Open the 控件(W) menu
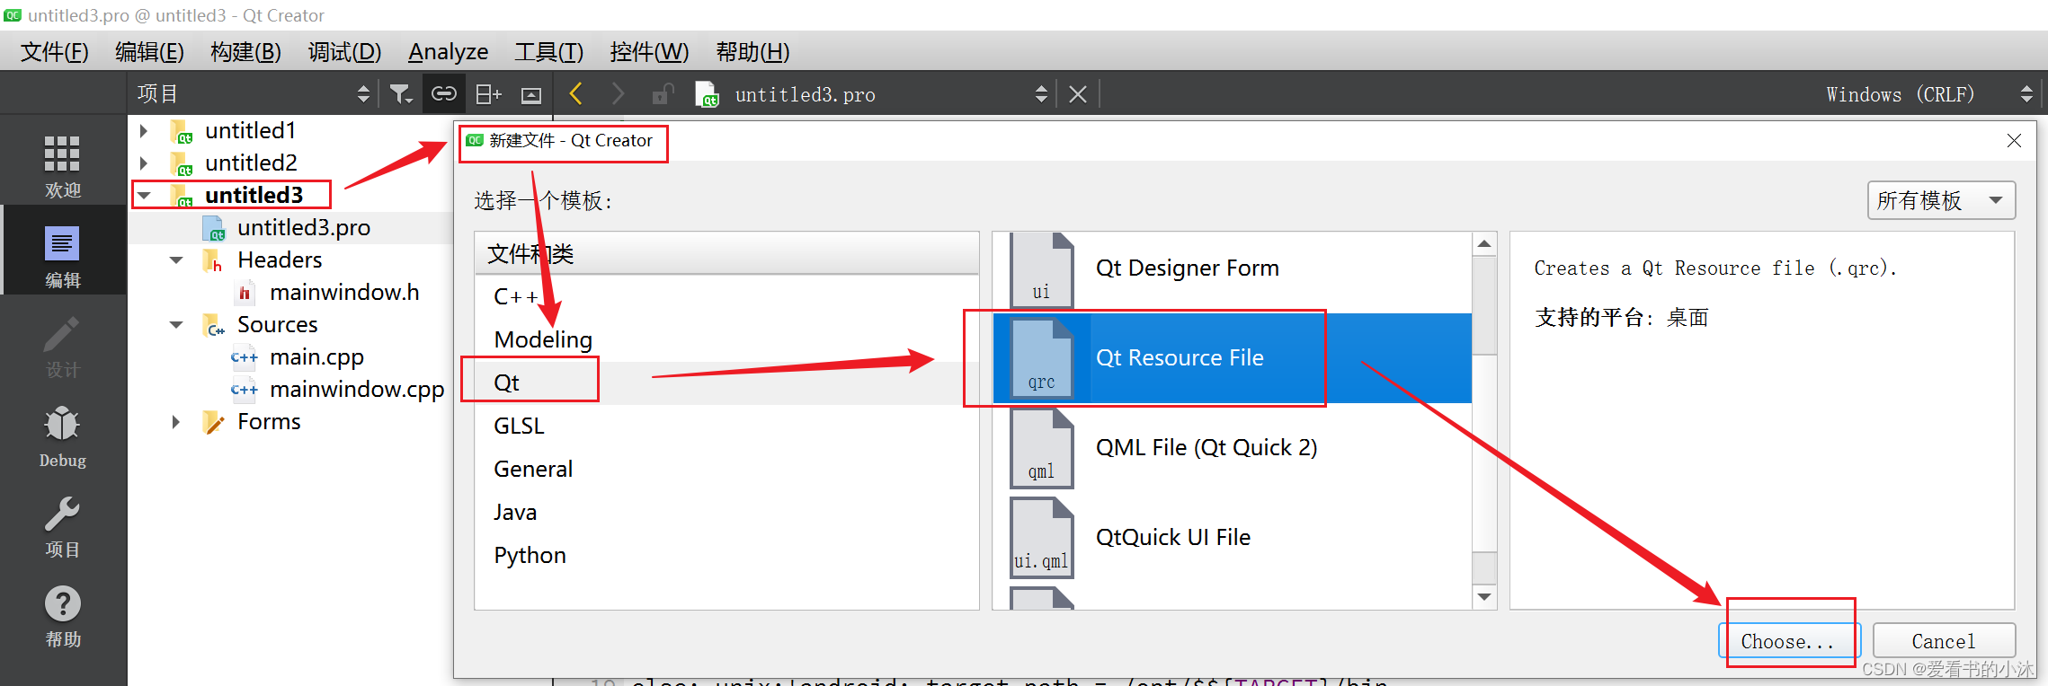The height and width of the screenshot is (686, 2048). [649, 52]
